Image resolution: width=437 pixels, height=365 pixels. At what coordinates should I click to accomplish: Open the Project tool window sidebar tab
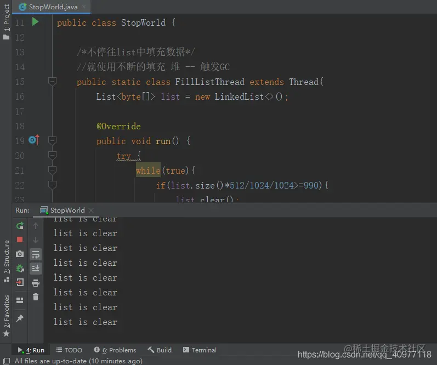pos(6,22)
